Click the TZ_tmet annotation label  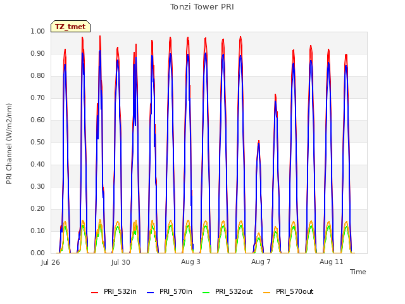(70, 27)
